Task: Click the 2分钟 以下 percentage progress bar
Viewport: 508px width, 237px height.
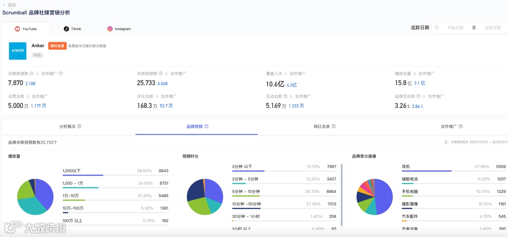Action: tap(284, 171)
